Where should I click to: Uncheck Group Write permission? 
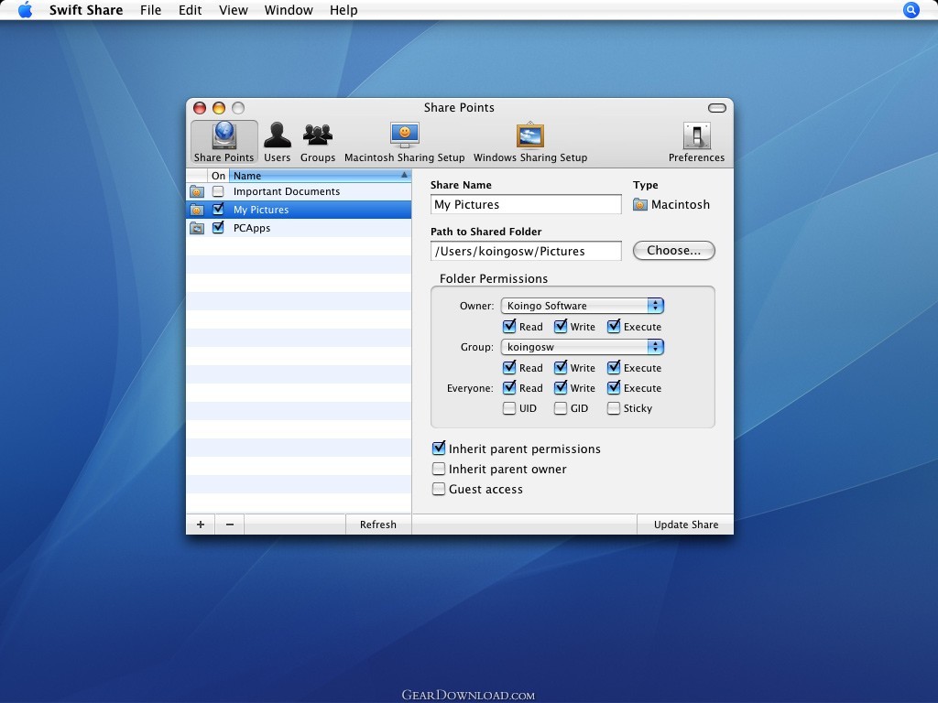click(561, 368)
